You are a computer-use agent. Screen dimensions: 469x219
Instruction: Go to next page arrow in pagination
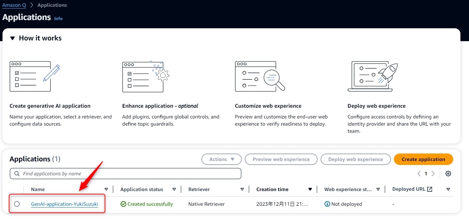click(x=433, y=174)
